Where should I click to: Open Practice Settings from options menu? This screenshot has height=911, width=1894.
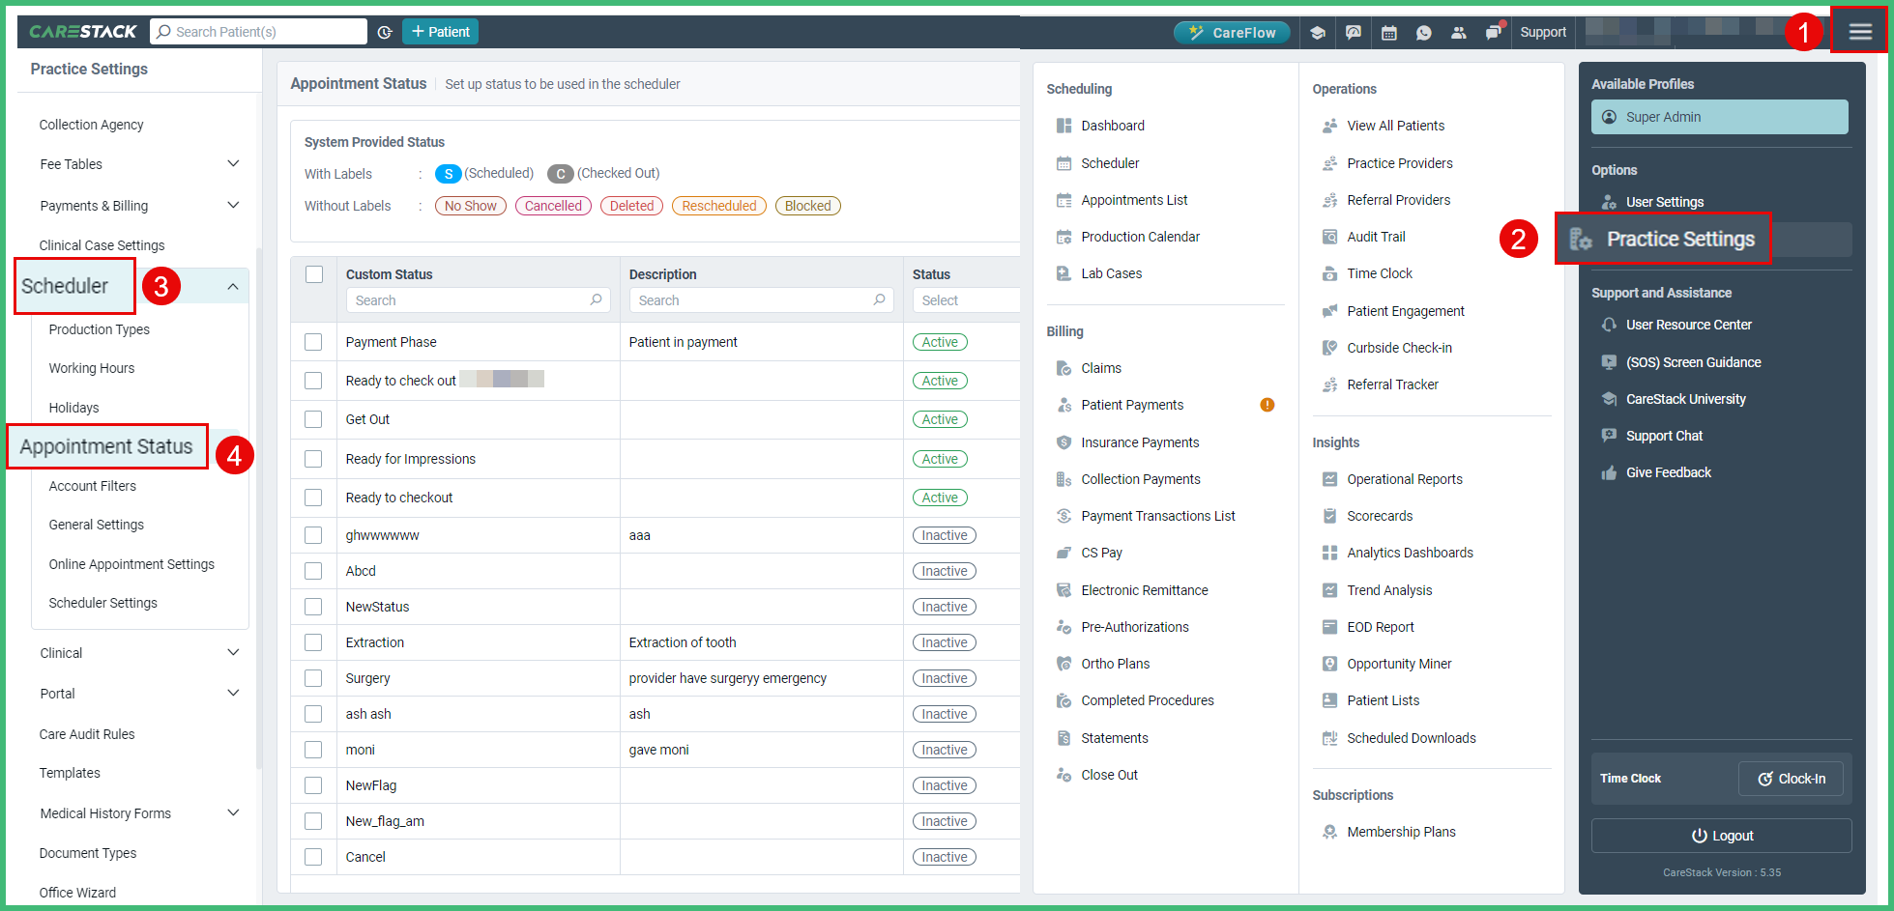click(x=1679, y=240)
